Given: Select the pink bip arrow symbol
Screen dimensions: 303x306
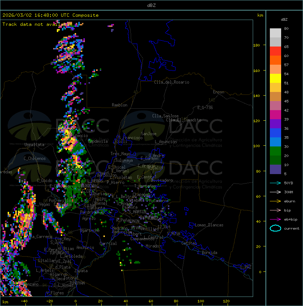Looking at the screenshot, I should [275, 210].
